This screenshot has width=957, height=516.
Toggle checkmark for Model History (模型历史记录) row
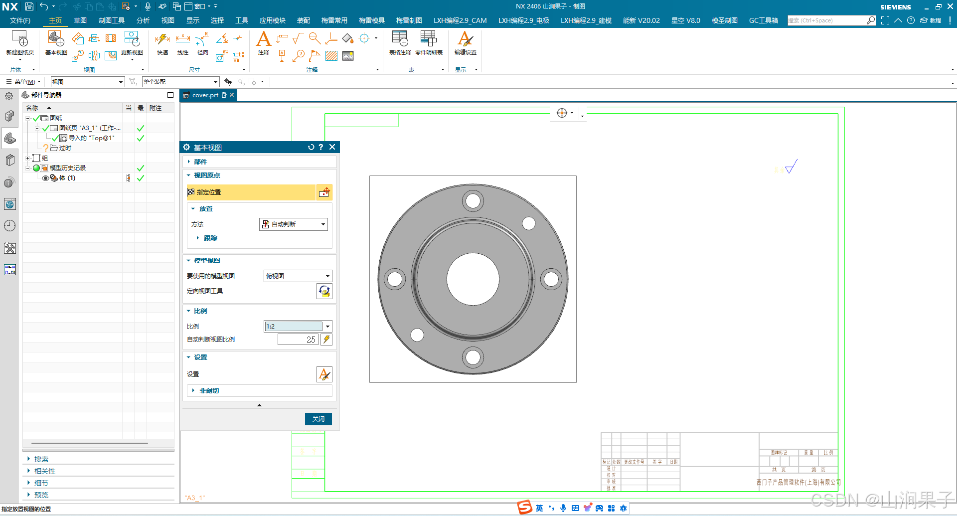point(141,168)
